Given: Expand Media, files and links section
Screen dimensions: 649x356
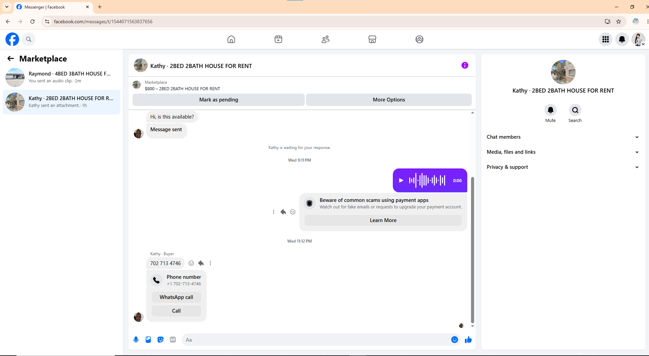Looking at the screenshot, I should tap(563, 152).
